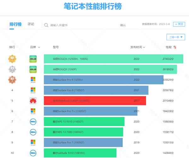
Task: Click the score 155015分
Action: 168,143
